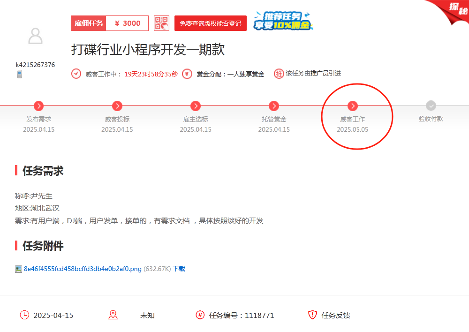Click the shield icon beside 任务反馈

[x=312, y=315]
